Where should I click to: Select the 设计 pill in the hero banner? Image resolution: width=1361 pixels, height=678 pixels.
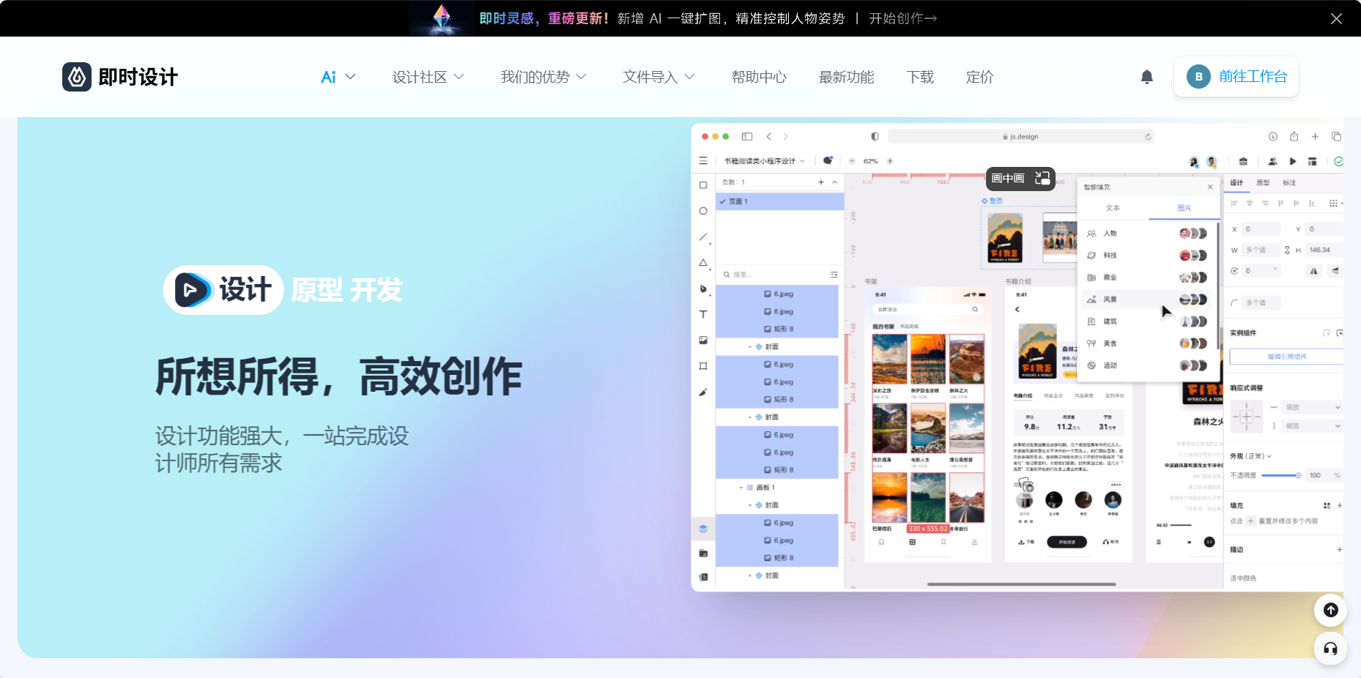(223, 290)
